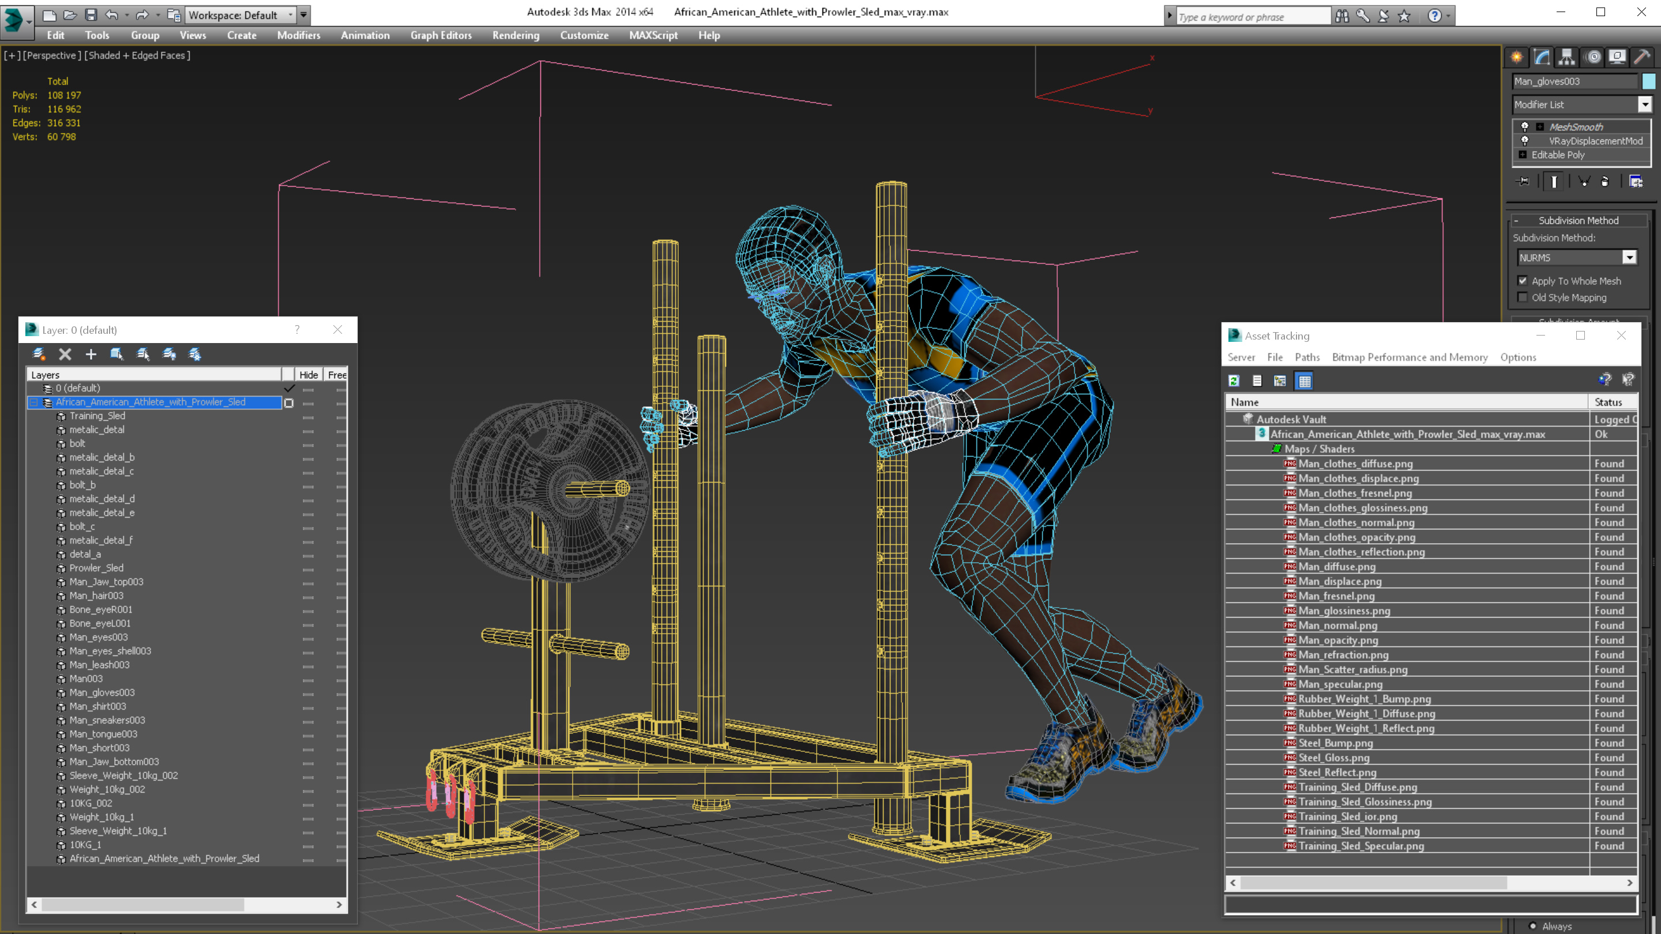Open the Rendering menu
Image resolution: width=1661 pixels, height=934 pixels.
point(516,35)
